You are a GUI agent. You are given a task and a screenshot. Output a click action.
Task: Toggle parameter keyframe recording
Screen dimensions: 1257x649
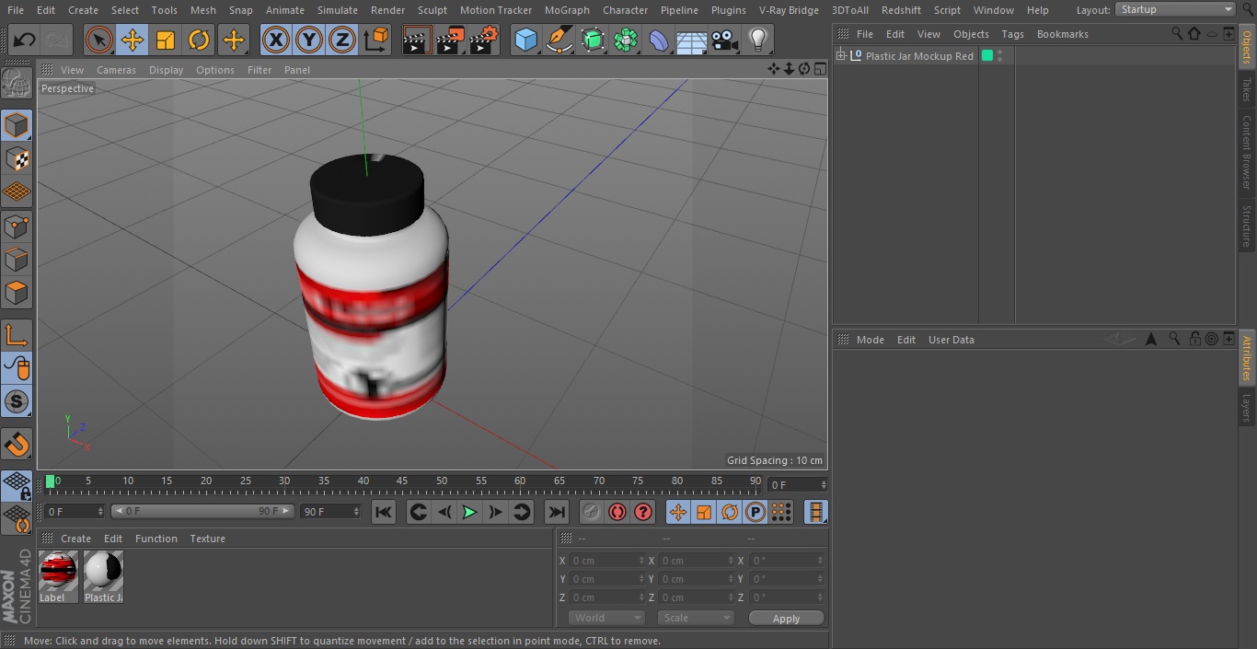pos(755,512)
